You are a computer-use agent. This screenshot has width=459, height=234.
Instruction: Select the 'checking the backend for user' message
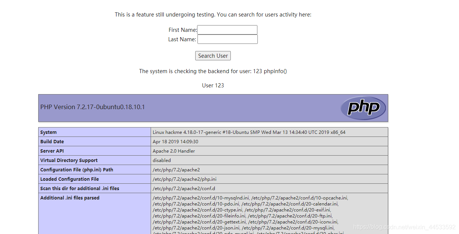[x=213, y=71]
